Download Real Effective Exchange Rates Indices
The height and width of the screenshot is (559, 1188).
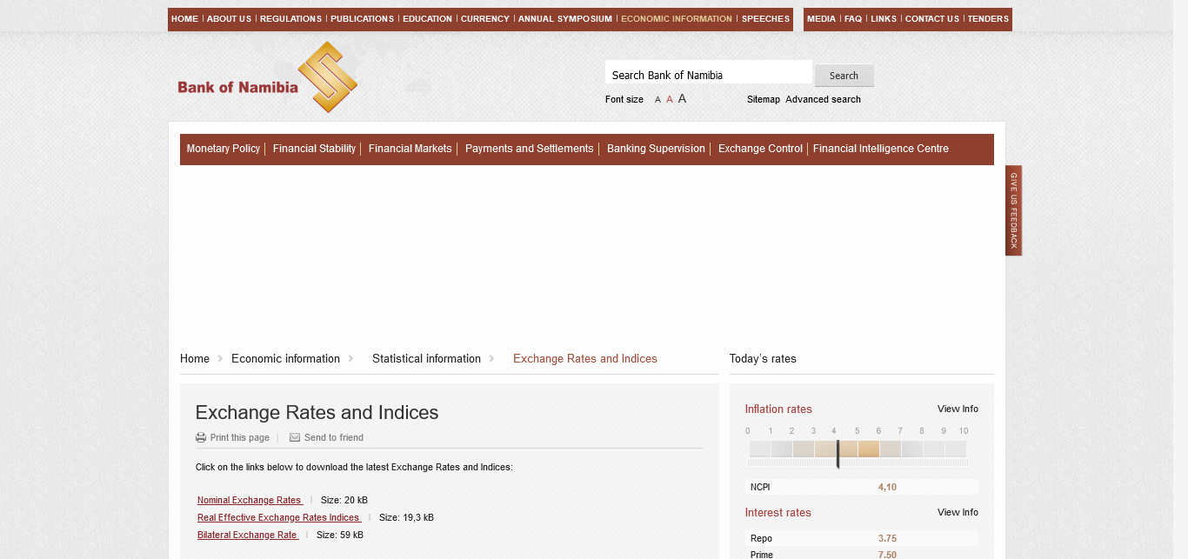pos(278,517)
